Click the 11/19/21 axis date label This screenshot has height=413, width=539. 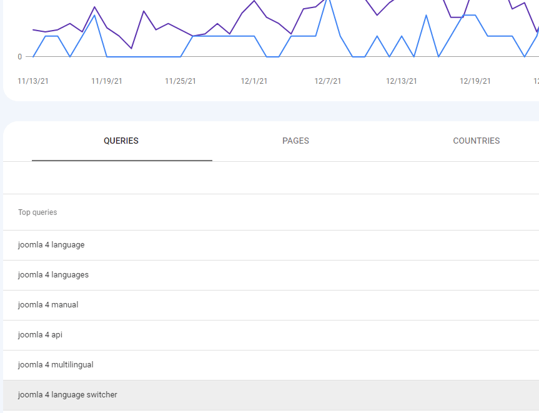coord(107,81)
